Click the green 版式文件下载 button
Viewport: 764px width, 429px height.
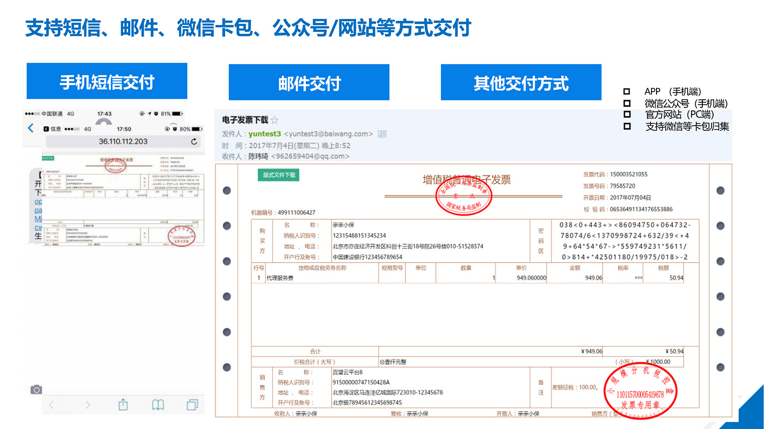coord(279,175)
